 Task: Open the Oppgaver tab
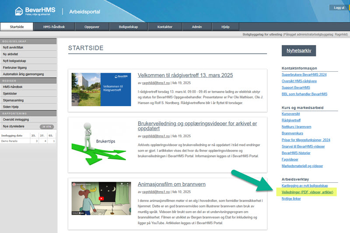91,27
